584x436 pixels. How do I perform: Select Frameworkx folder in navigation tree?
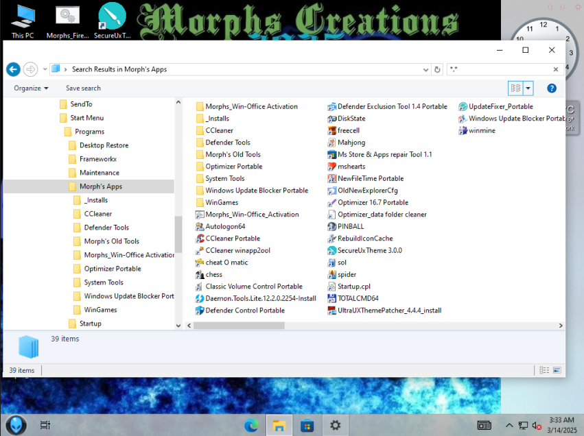click(98, 159)
